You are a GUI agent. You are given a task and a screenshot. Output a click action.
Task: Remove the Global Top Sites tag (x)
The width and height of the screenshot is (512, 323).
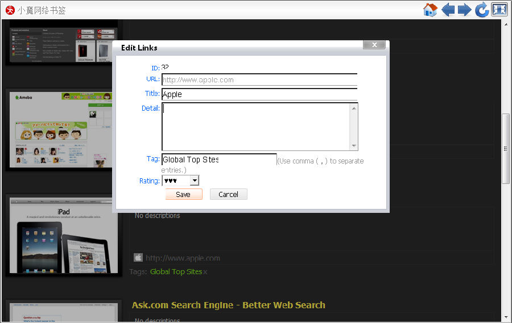[x=205, y=272]
